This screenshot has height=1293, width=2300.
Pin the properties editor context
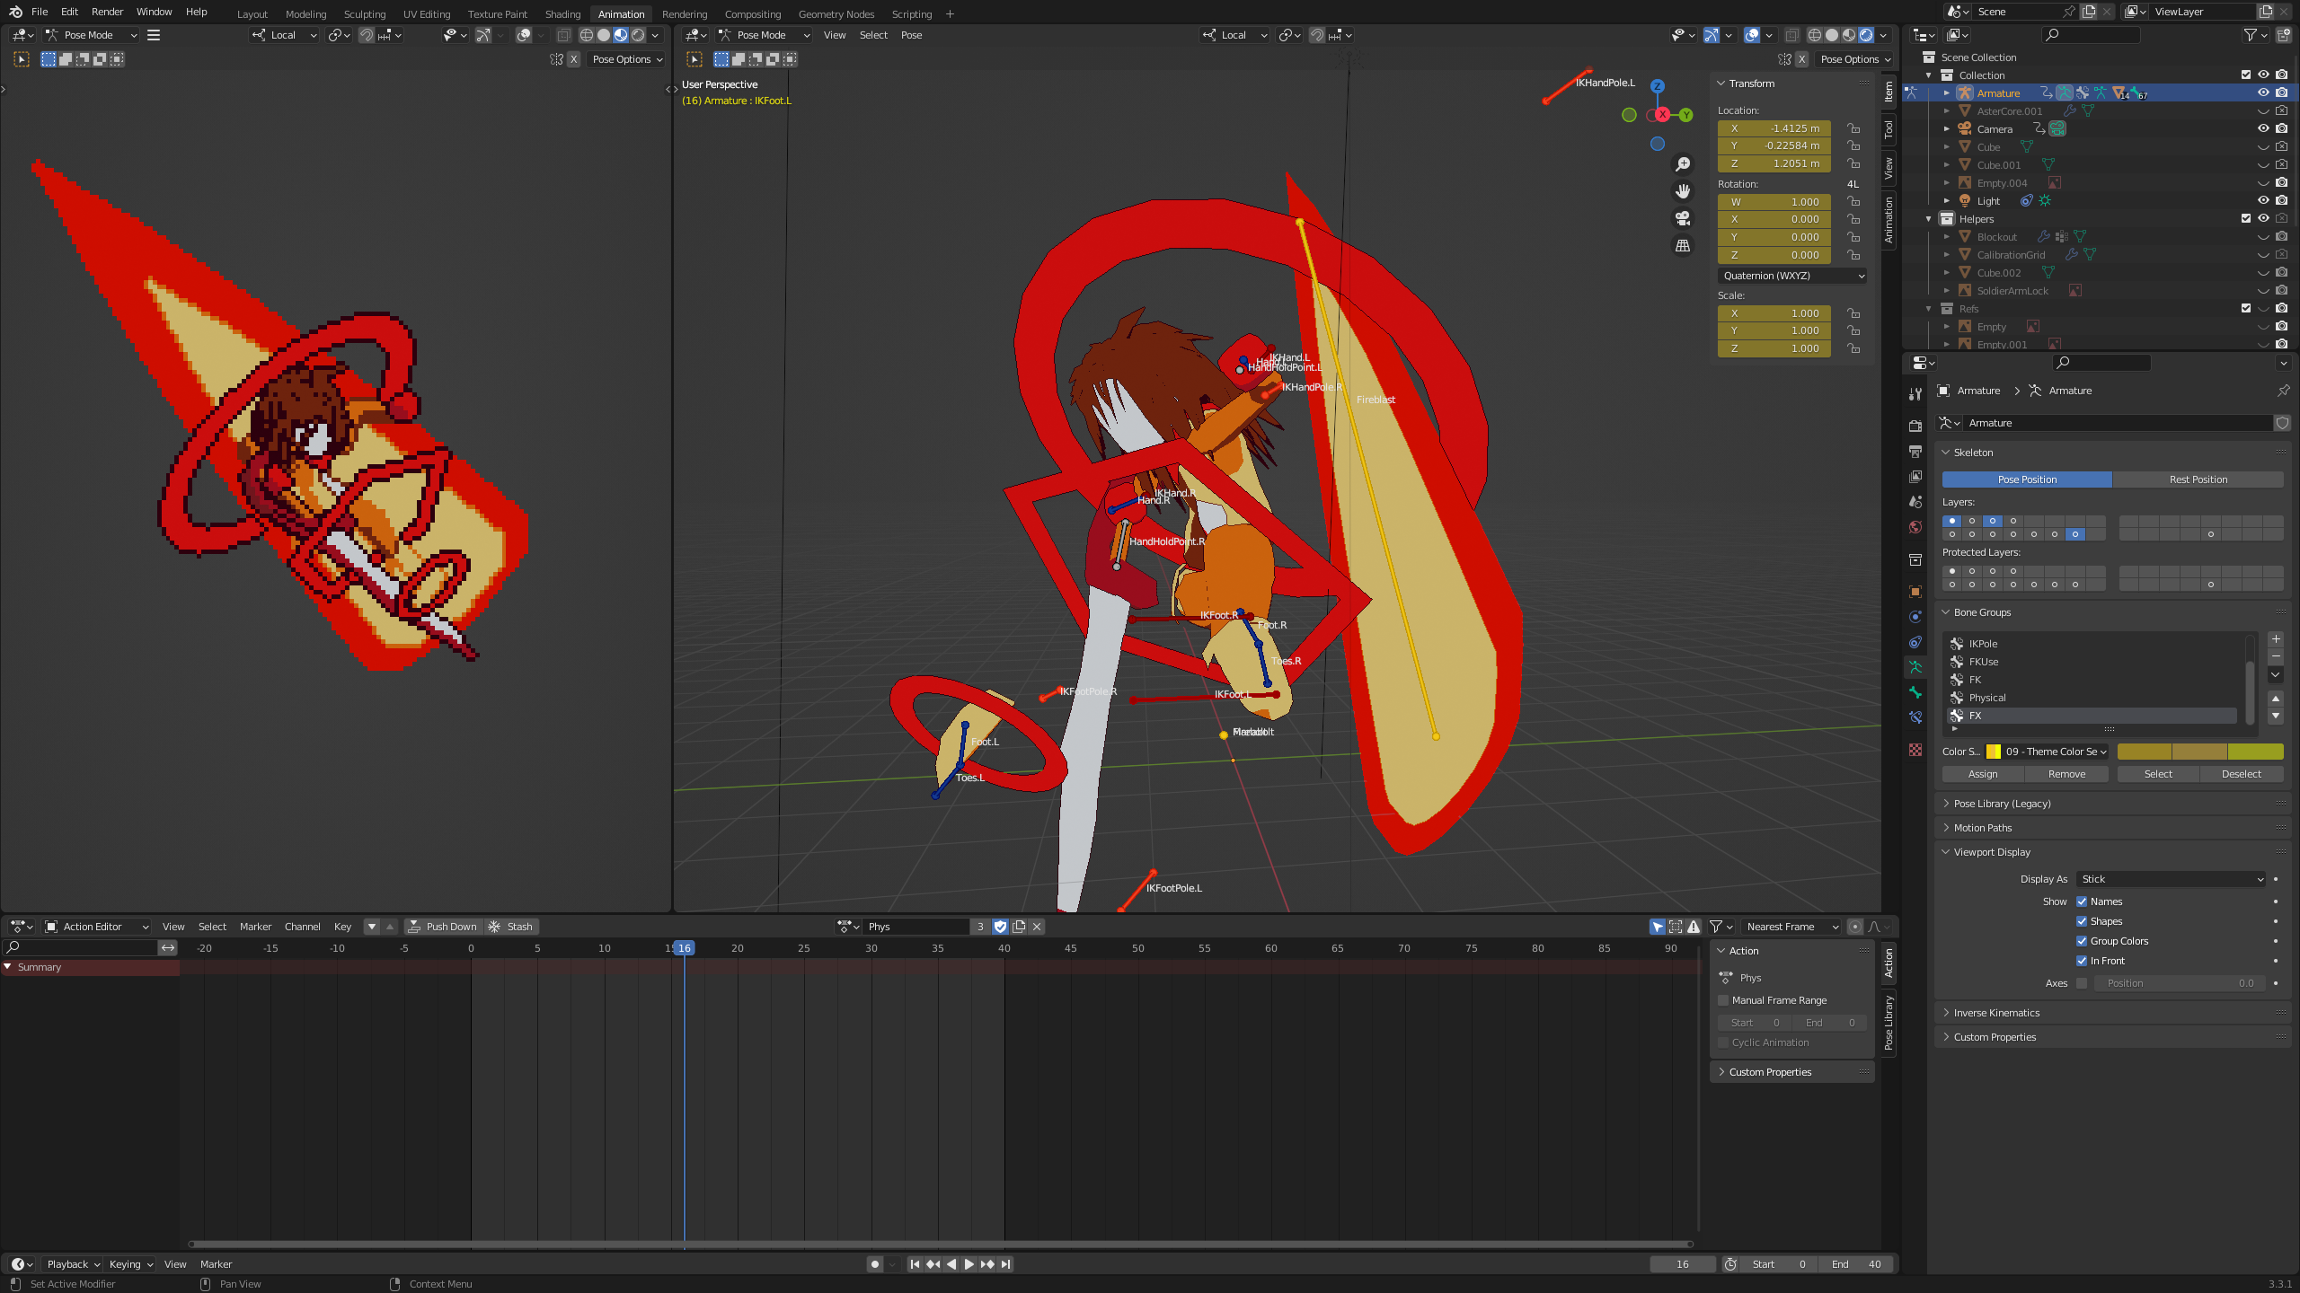2283,391
